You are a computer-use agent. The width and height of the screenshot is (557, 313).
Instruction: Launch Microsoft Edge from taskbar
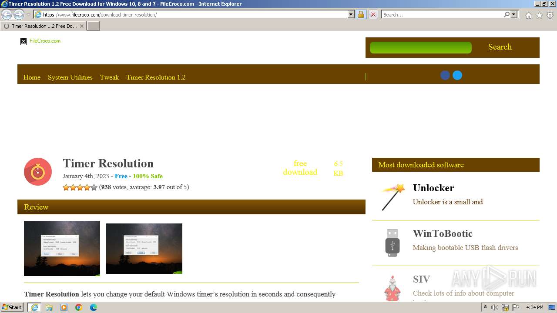click(x=94, y=307)
